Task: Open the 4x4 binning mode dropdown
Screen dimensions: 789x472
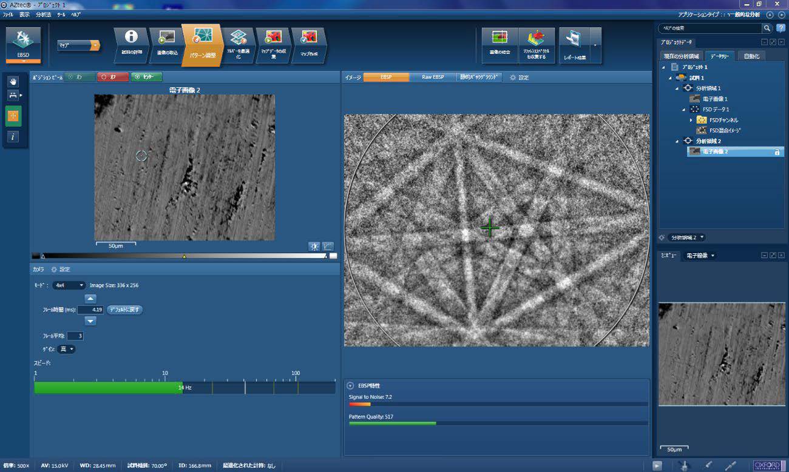Action: [69, 285]
